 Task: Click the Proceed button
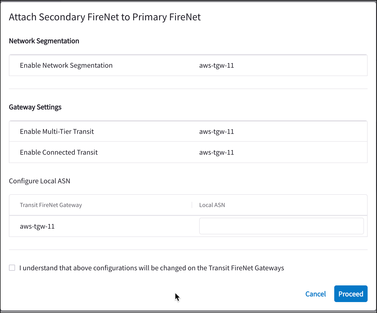coord(351,294)
